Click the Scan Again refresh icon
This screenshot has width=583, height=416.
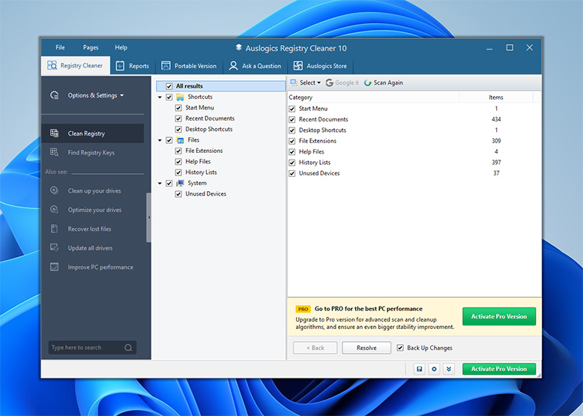pyautogui.click(x=368, y=82)
